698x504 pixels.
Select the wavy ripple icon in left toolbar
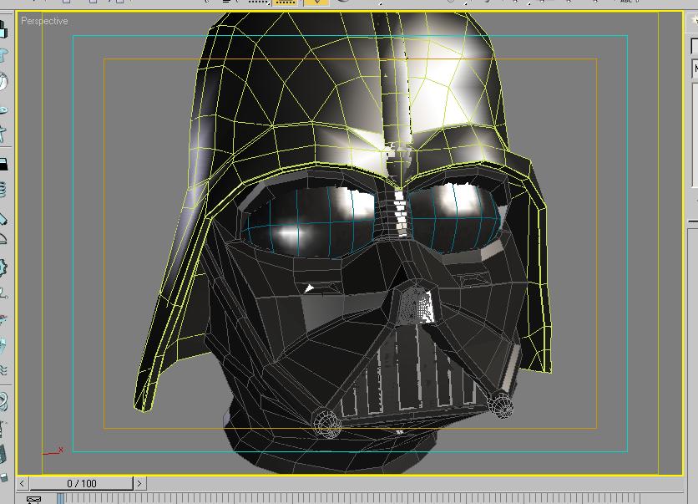(3, 370)
